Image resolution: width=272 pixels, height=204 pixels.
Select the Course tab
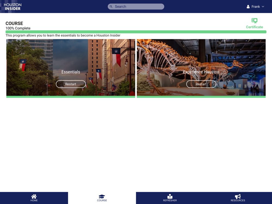tap(102, 198)
